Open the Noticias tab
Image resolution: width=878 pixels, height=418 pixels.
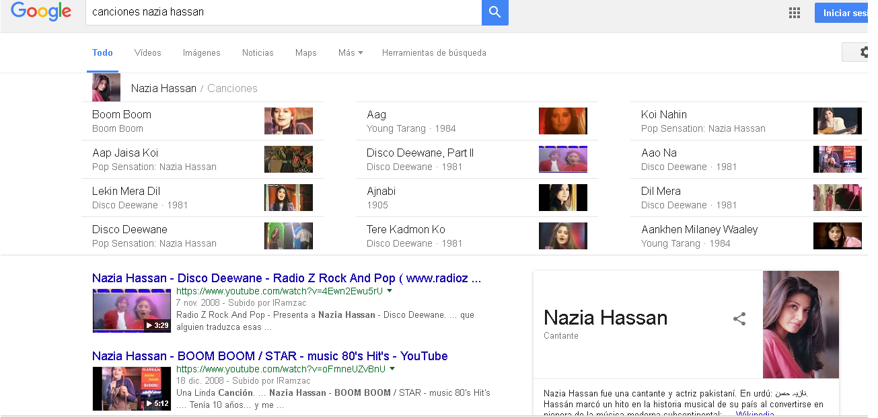(x=258, y=52)
